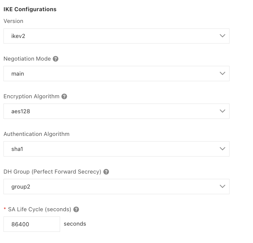The height and width of the screenshot is (243, 253).
Task: Click the help icon next to SA Life Cycle
Action: [x=76, y=209]
